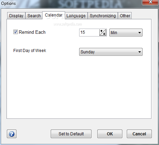Expand the First Day of Week dropdown
Viewport: 159px width, 145px height.
[111, 52]
